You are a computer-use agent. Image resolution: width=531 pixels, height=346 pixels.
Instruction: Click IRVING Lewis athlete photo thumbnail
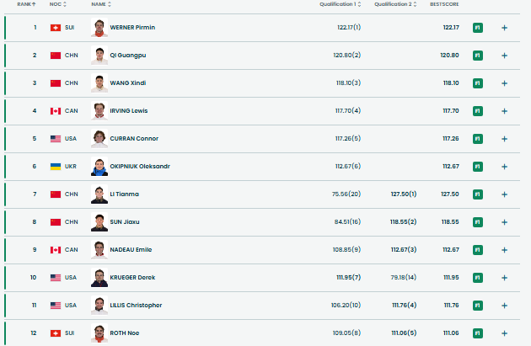point(99,111)
